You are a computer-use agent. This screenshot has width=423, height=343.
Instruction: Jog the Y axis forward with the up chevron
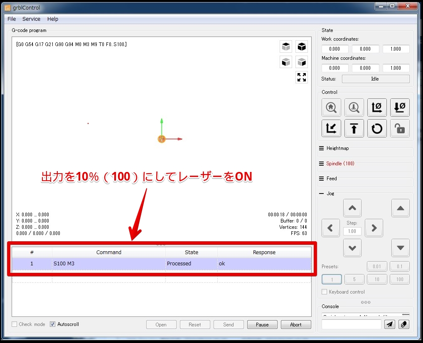click(x=352, y=208)
